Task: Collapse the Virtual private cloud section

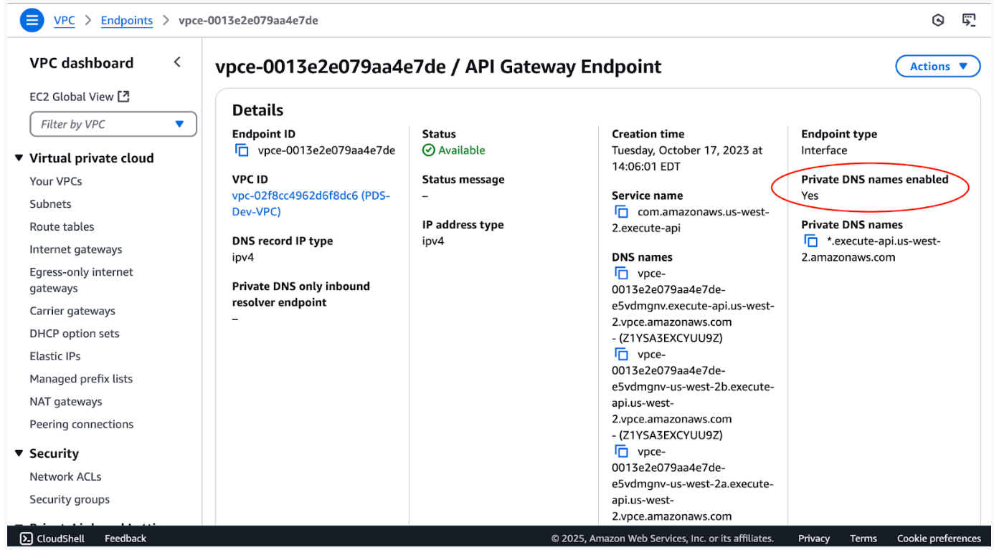Action: tap(19, 158)
